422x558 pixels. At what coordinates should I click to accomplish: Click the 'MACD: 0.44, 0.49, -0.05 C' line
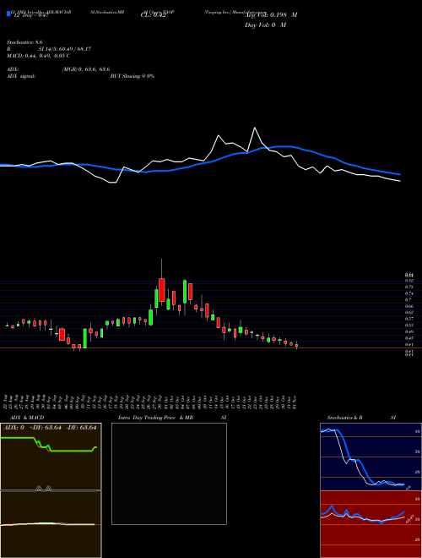(38, 56)
